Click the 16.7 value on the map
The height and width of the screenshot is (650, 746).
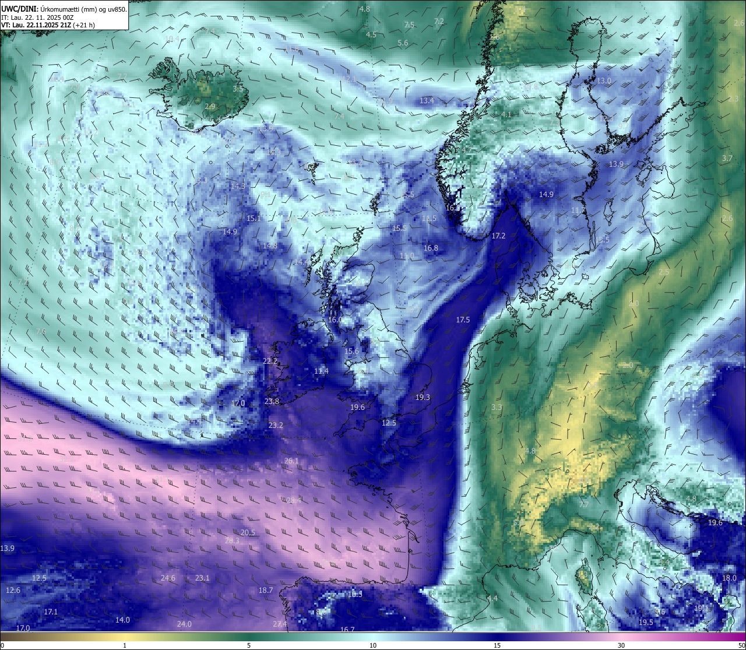click(347, 630)
